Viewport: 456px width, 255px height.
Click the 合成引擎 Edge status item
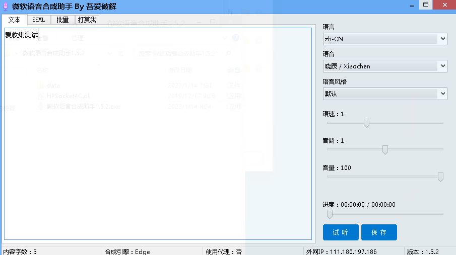tap(127, 251)
